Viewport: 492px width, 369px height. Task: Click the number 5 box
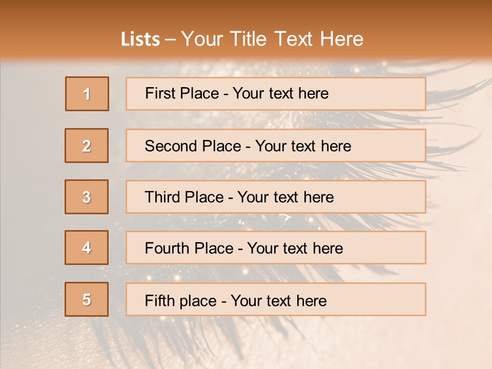pos(87,299)
